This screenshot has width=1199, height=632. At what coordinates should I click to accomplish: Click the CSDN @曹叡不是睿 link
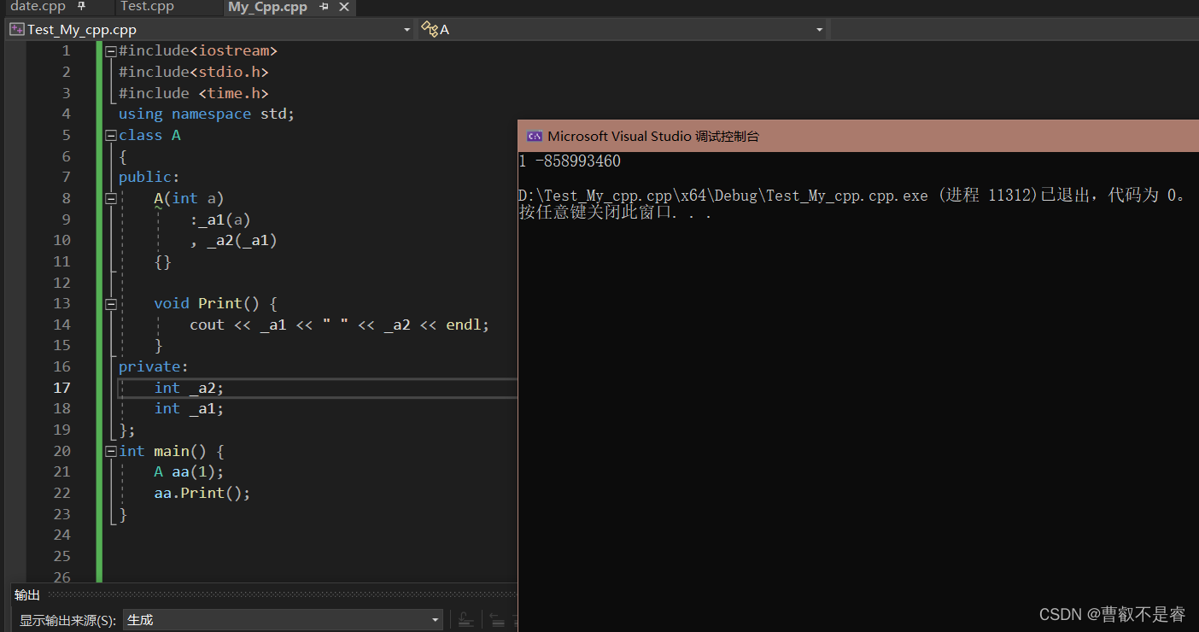click(1111, 614)
